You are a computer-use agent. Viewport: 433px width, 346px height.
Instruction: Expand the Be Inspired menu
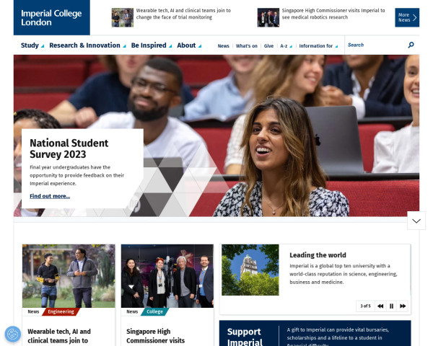(152, 45)
